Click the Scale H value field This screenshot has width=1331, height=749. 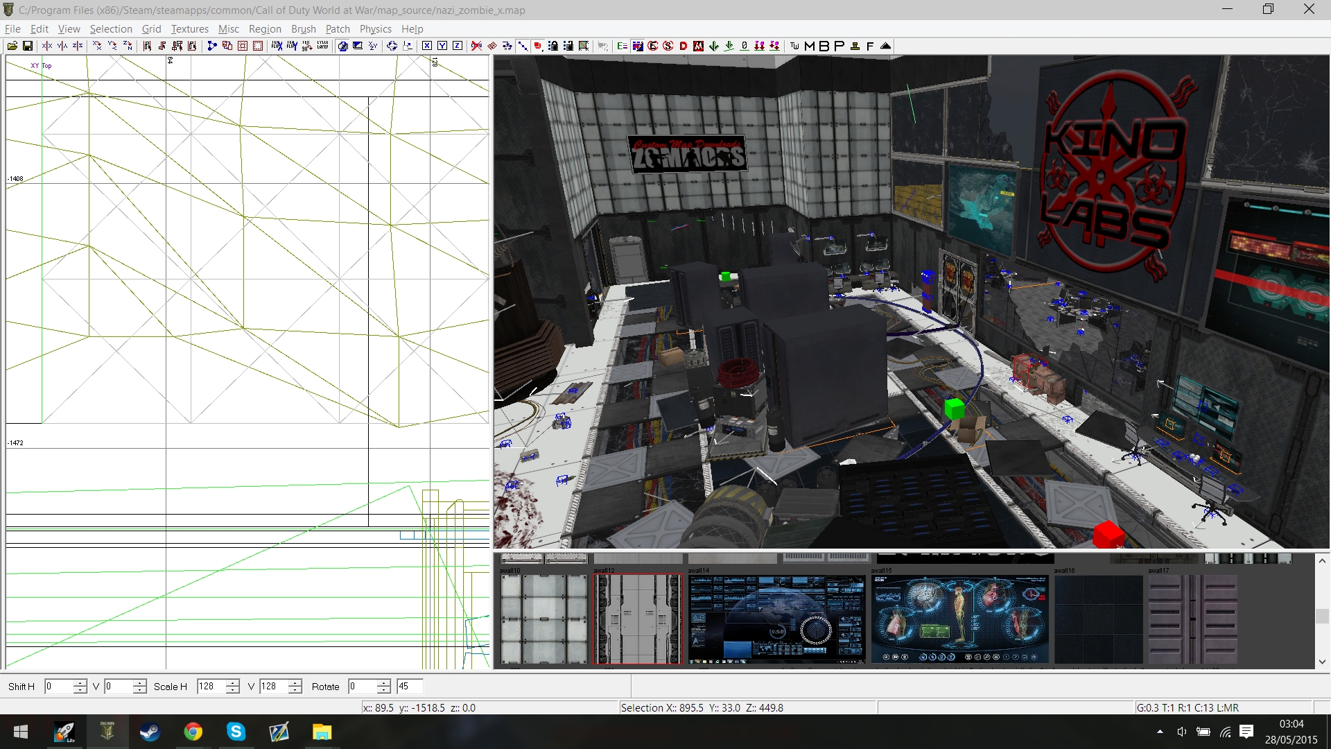pyautogui.click(x=211, y=686)
